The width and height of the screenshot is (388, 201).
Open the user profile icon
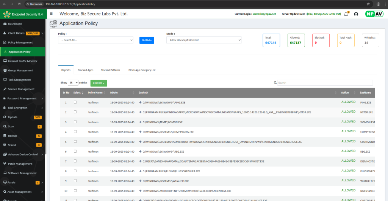(356, 14)
